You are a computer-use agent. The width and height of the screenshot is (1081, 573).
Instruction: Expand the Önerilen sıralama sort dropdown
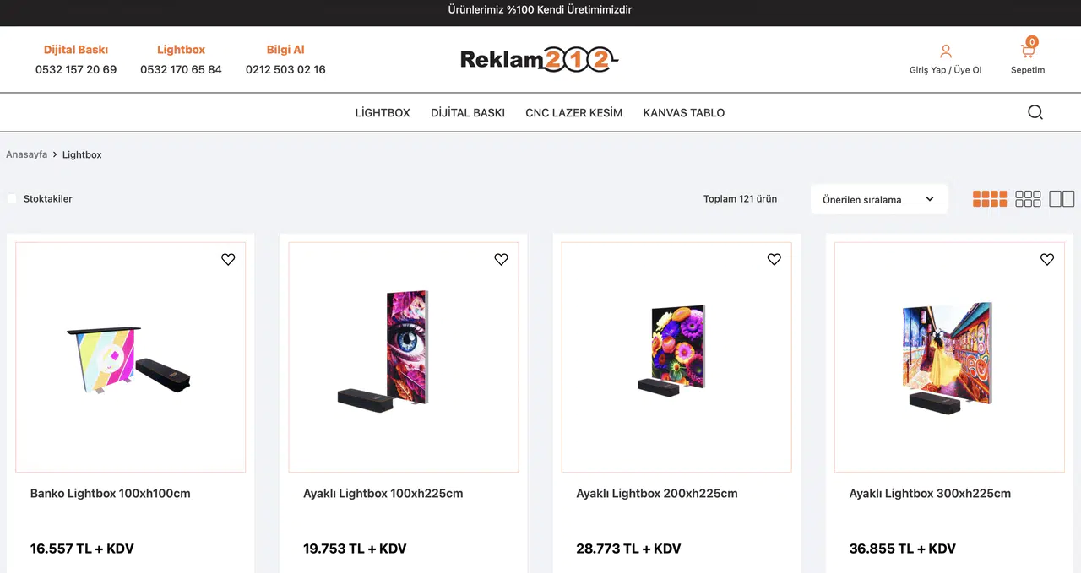879,199
